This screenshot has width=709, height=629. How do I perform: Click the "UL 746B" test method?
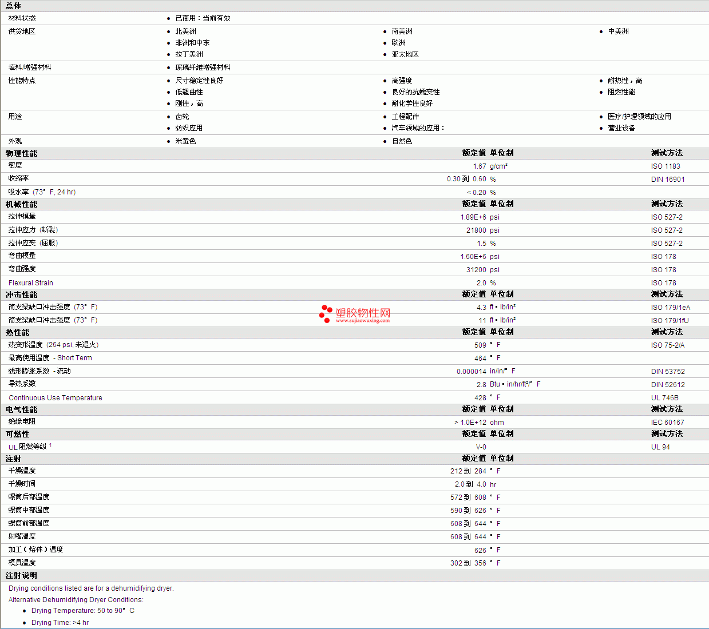pyautogui.click(x=665, y=398)
